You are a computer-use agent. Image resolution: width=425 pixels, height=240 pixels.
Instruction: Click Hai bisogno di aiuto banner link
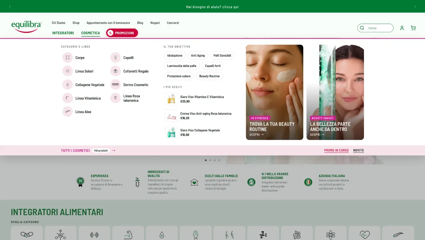pyautogui.click(x=212, y=7)
